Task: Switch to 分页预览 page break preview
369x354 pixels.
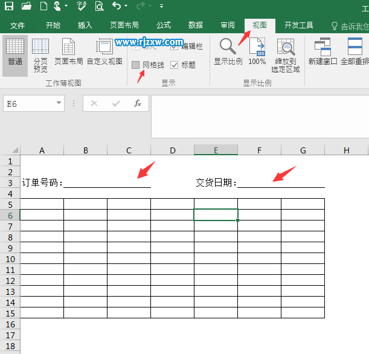Action: (40, 56)
